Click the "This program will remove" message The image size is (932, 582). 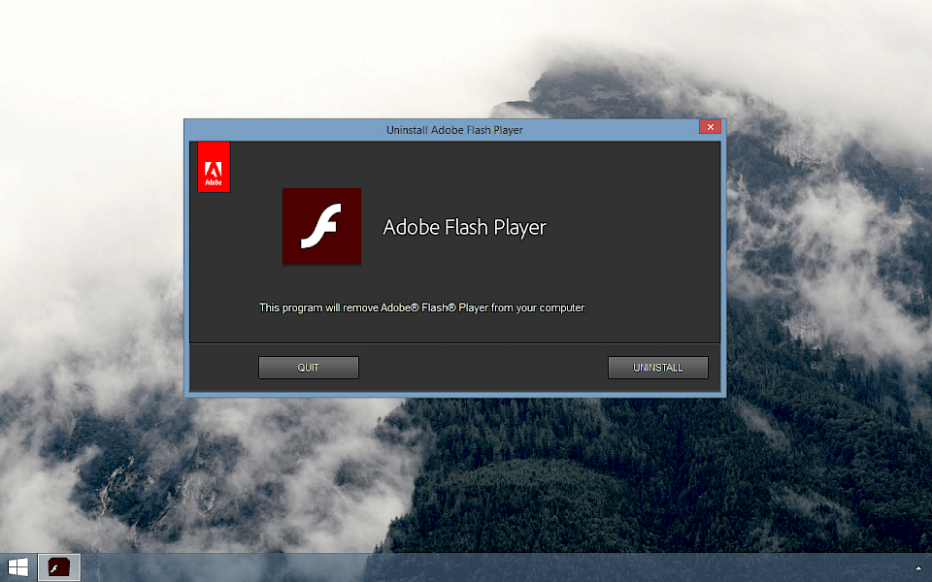tap(422, 307)
